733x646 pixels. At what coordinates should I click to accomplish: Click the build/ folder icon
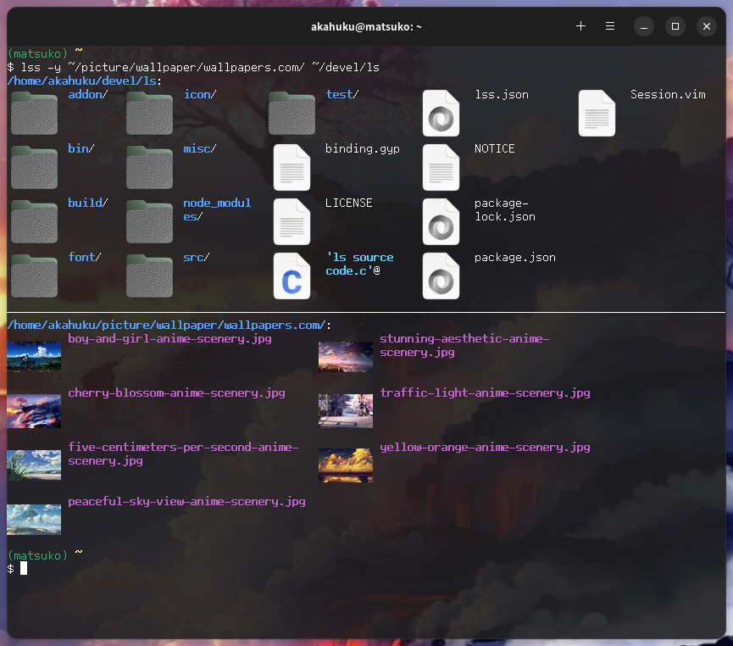[34, 222]
